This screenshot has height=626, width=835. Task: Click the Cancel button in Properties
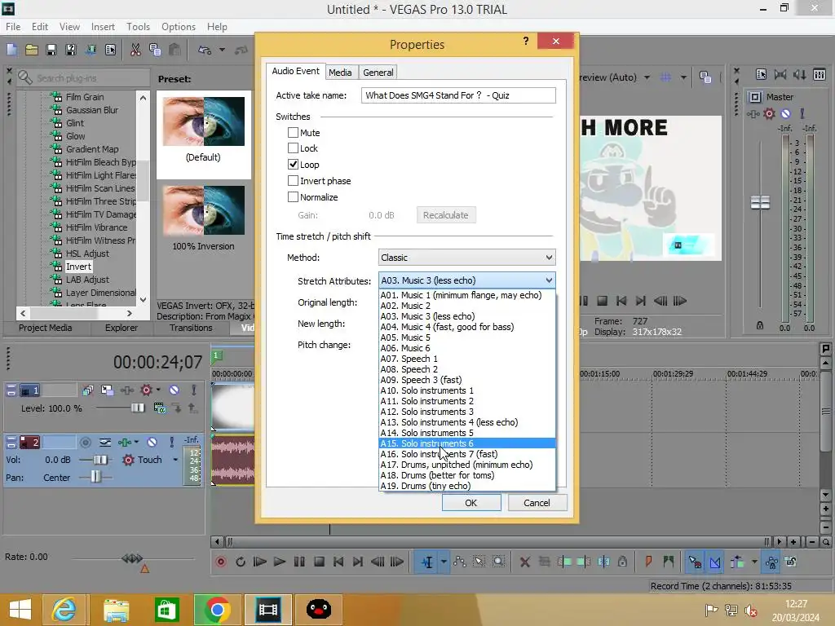coord(537,502)
